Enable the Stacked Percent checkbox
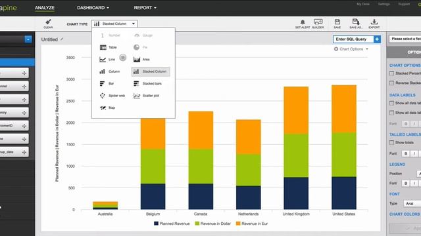Screen dimensions: 421x236 coord(392,73)
